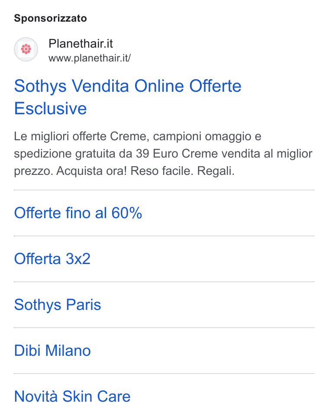Open the Dibi Milano sitelink
The image size is (329, 419).
pyautogui.click(x=52, y=351)
